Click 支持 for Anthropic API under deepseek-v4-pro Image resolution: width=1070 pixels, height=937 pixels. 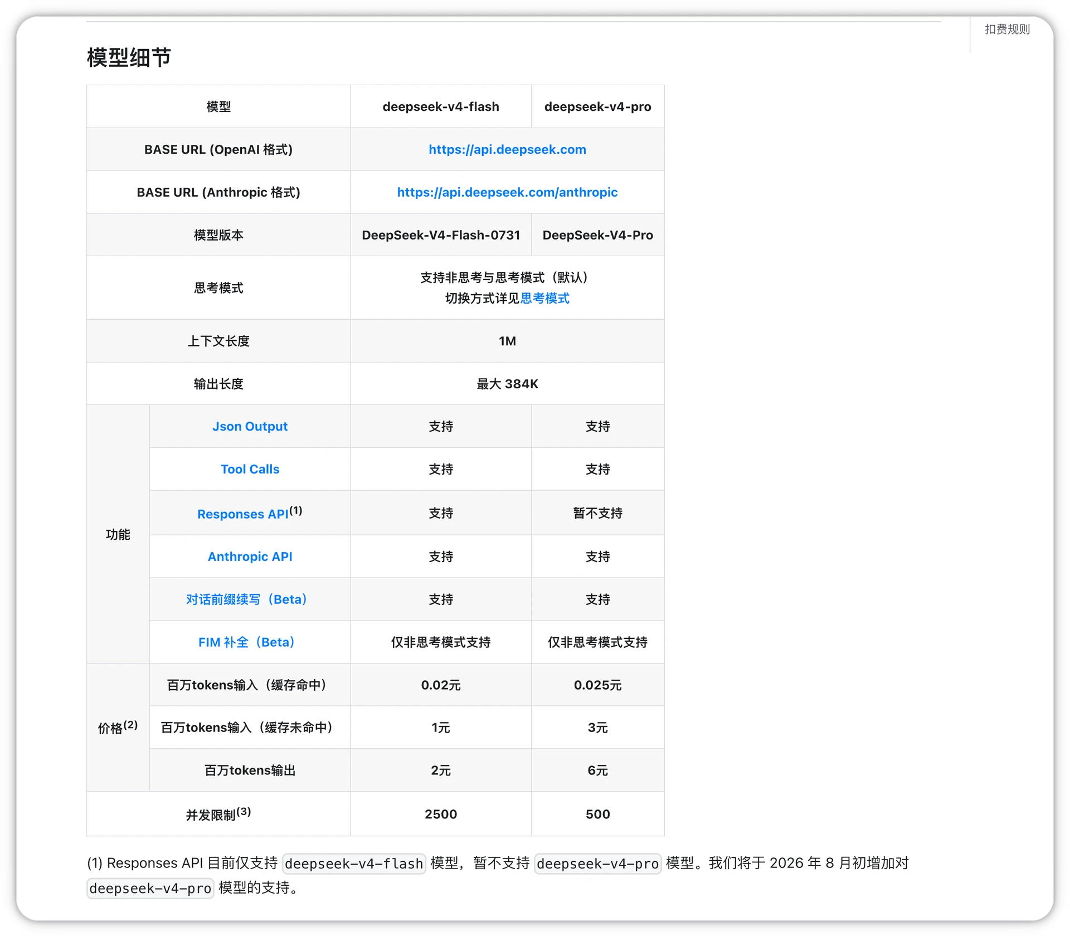[x=598, y=557]
